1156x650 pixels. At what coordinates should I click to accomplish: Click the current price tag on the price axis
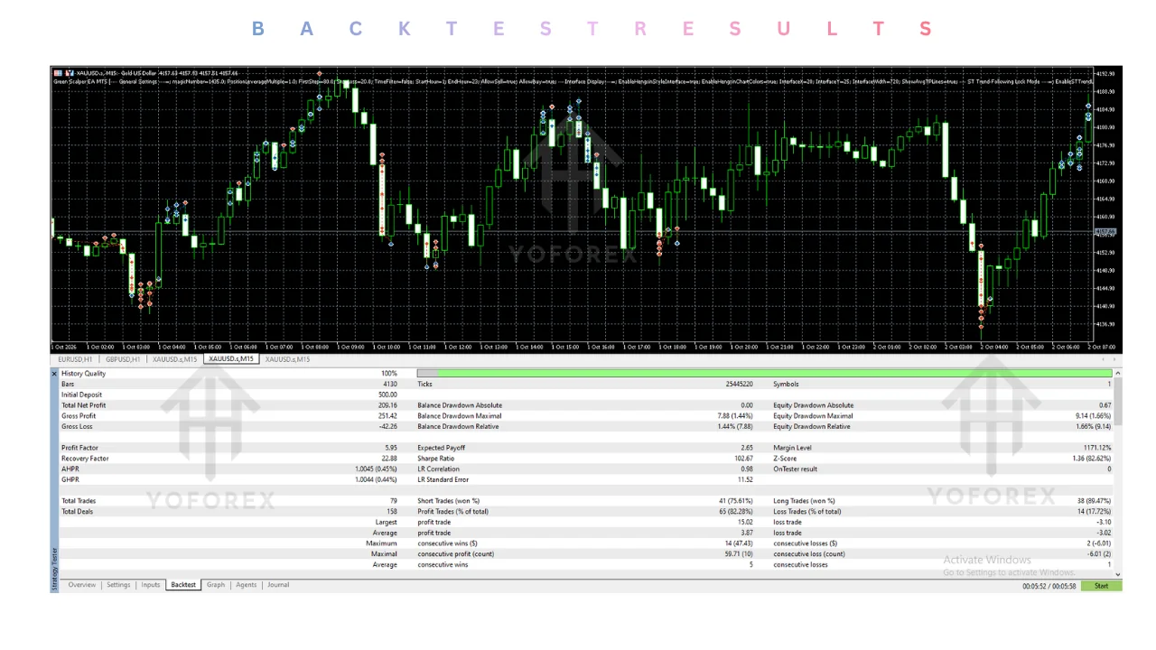(x=1105, y=233)
